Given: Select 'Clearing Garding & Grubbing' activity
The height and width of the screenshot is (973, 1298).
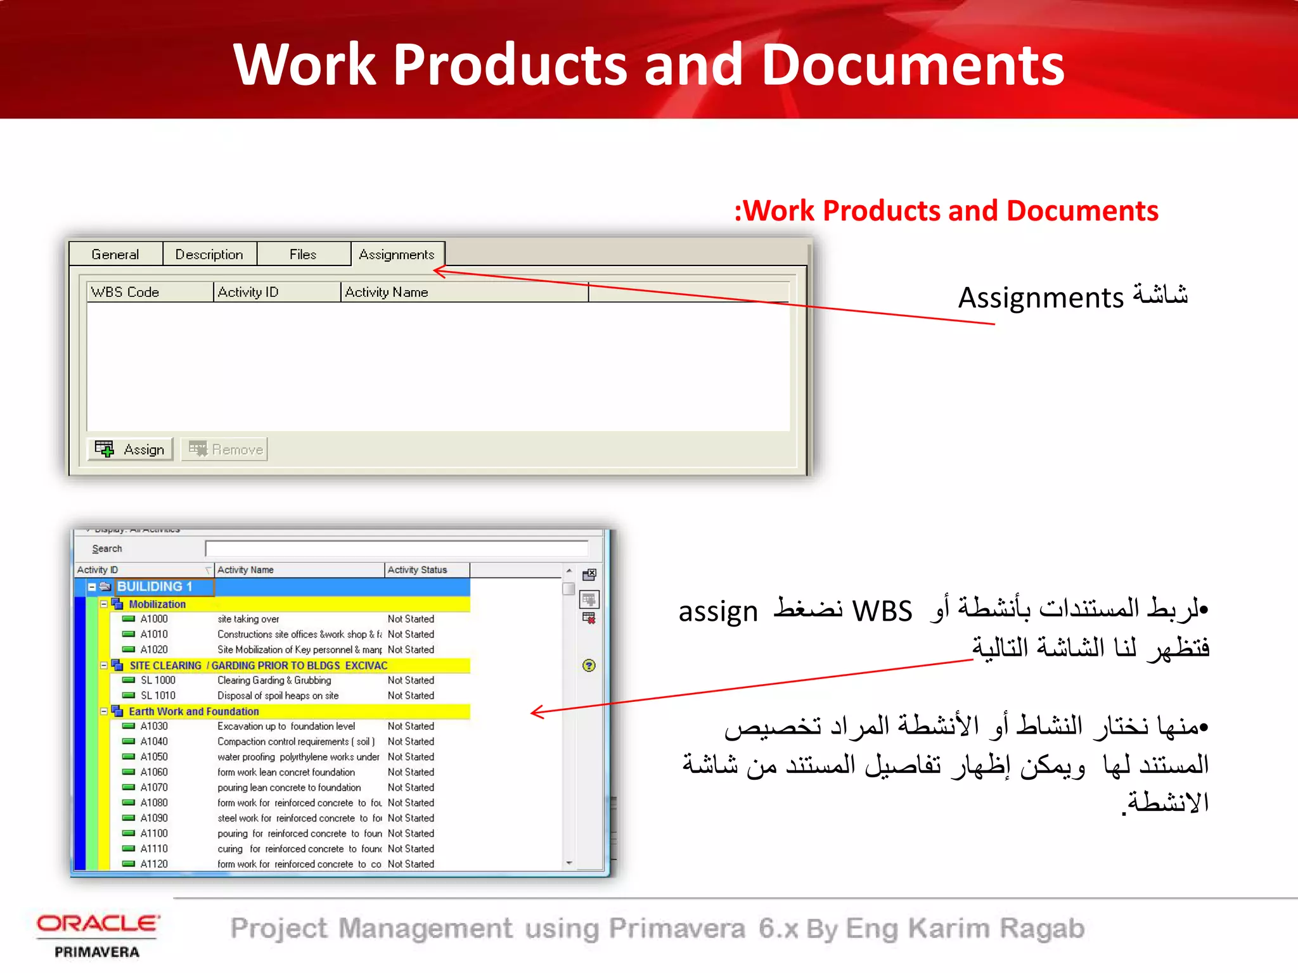Looking at the screenshot, I should (x=274, y=680).
